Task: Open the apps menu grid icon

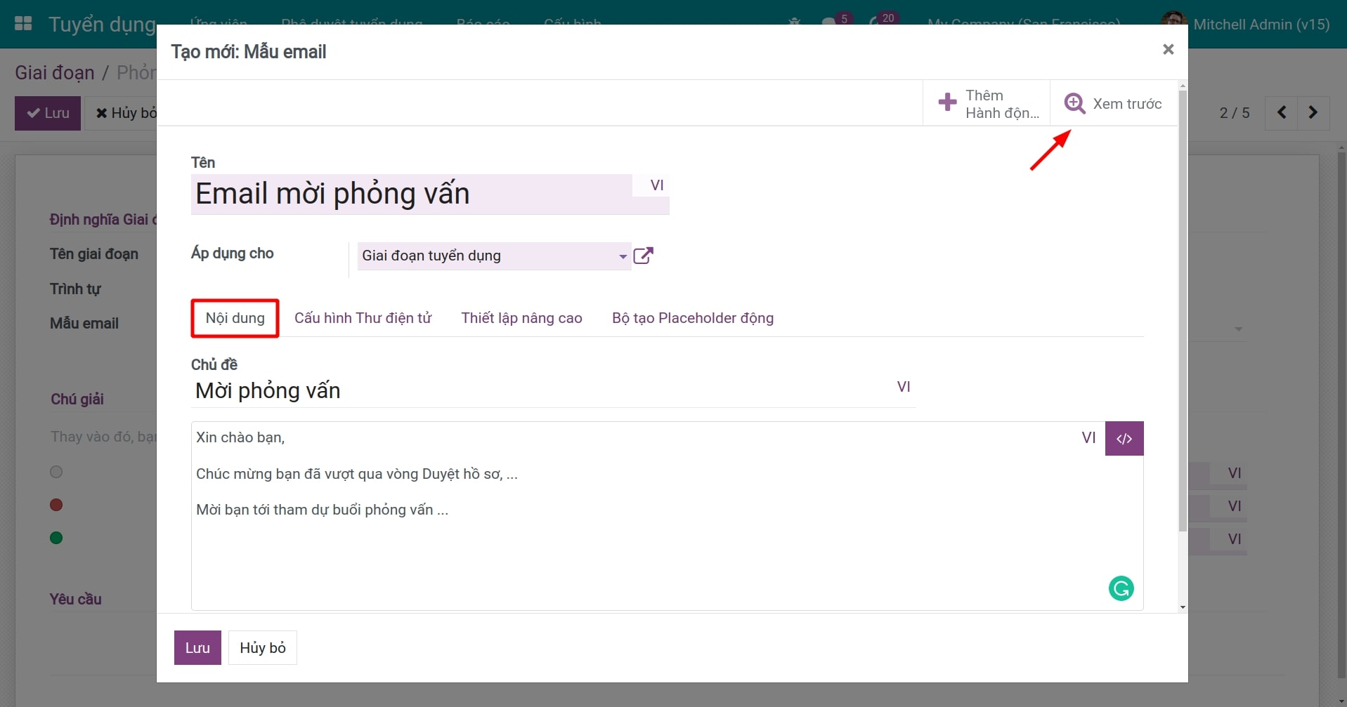Action: (x=23, y=23)
